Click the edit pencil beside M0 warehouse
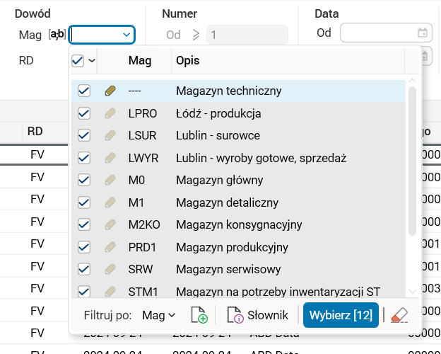 click(110, 180)
